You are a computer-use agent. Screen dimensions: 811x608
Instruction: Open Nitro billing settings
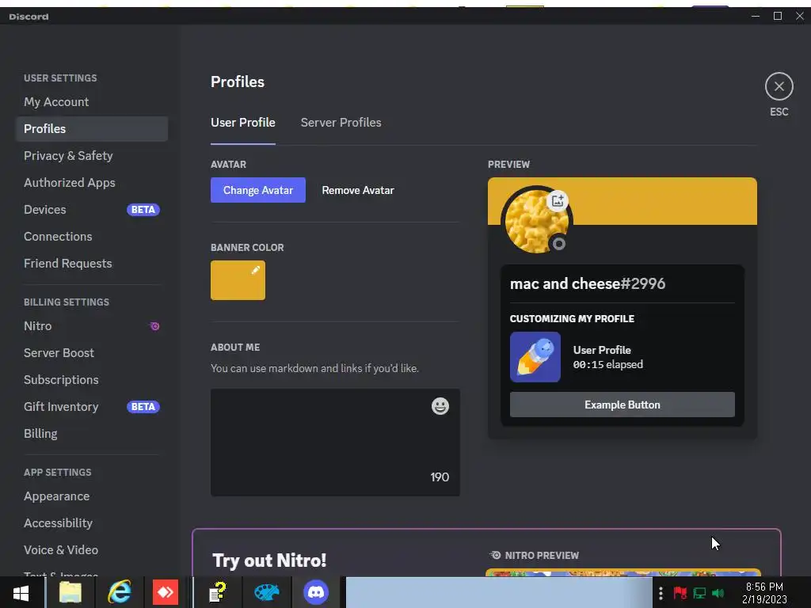(92, 326)
